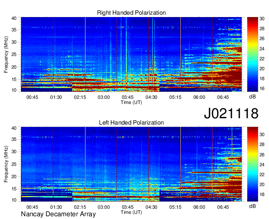Click 06:45 tick on left-handed time axis
269x219 pixels.
pos(223,207)
